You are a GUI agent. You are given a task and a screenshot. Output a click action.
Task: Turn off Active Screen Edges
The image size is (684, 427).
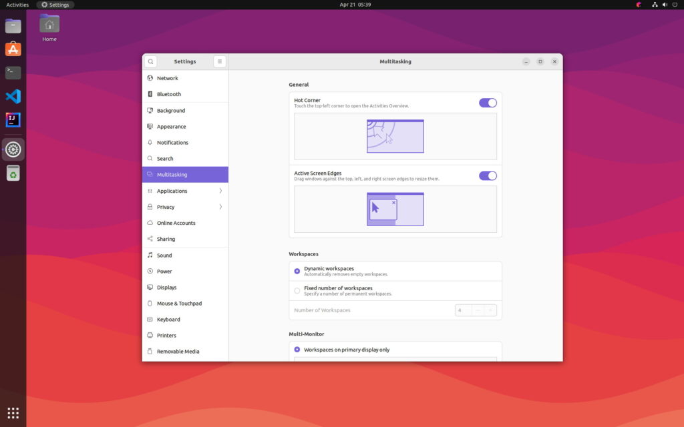(x=488, y=175)
